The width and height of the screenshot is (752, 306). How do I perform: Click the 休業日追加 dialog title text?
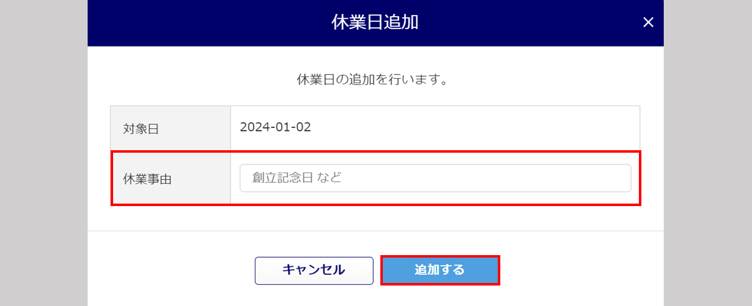tap(375, 23)
